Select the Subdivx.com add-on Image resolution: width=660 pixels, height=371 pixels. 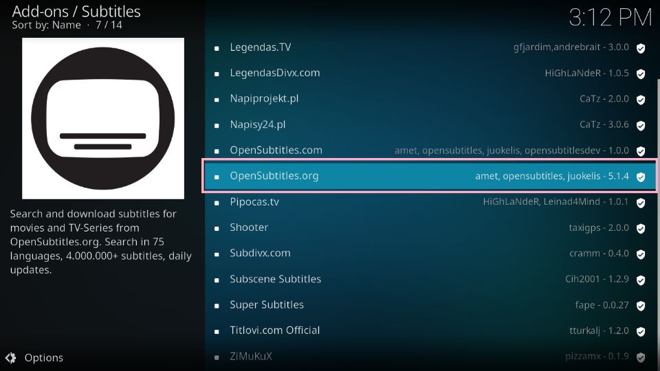pyautogui.click(x=430, y=254)
